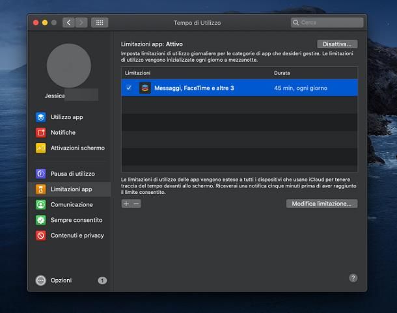The image size is (397, 313).
Task: Open the Pausa di utilizzo label
Action: [x=73, y=174]
